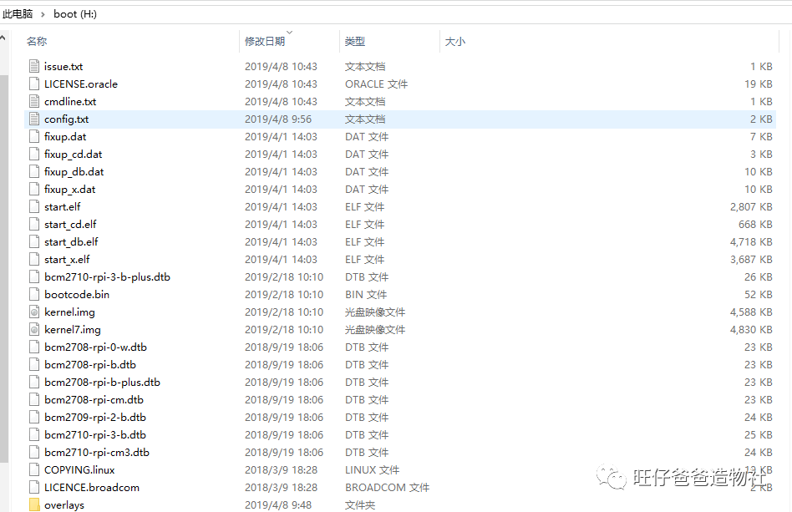Click the LICENSE.oracle file icon

[34, 84]
